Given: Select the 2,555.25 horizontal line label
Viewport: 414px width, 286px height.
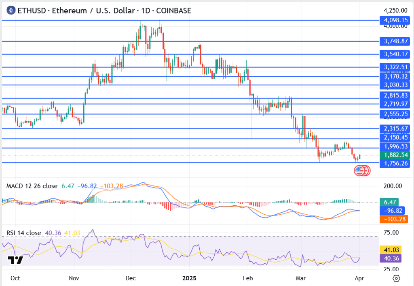Looking at the screenshot, I should tap(394, 114).
